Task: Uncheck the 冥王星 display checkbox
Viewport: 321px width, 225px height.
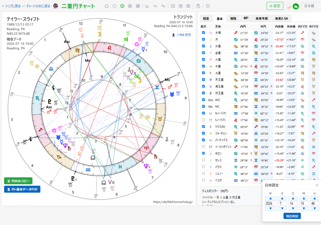Action: pyautogui.click(x=203, y=93)
